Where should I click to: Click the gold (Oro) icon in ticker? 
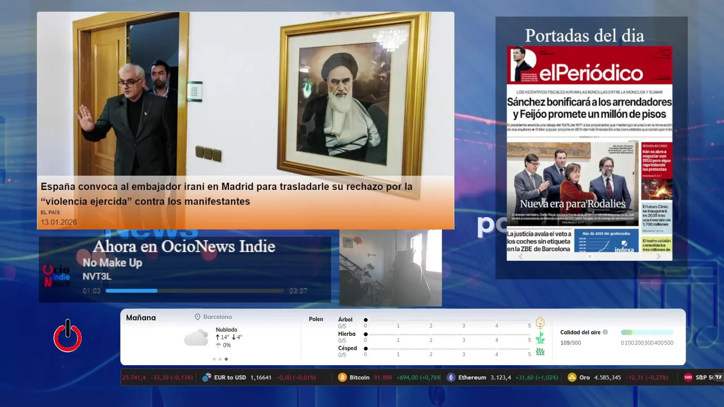coord(572,377)
